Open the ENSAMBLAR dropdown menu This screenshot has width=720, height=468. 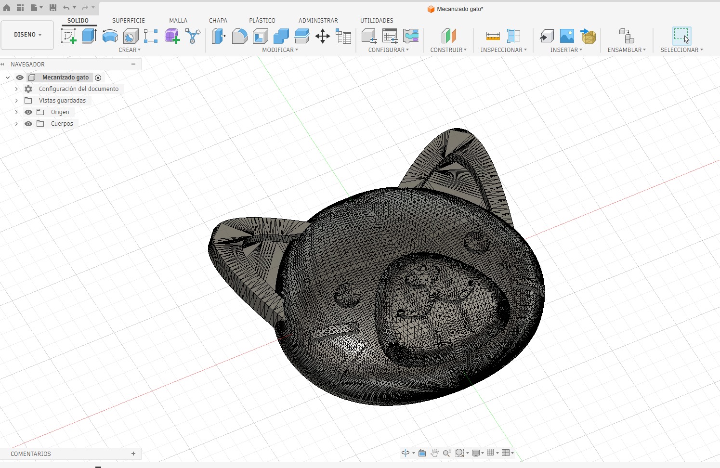coord(627,50)
